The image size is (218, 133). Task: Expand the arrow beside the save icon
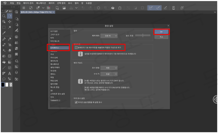click(76, 8)
